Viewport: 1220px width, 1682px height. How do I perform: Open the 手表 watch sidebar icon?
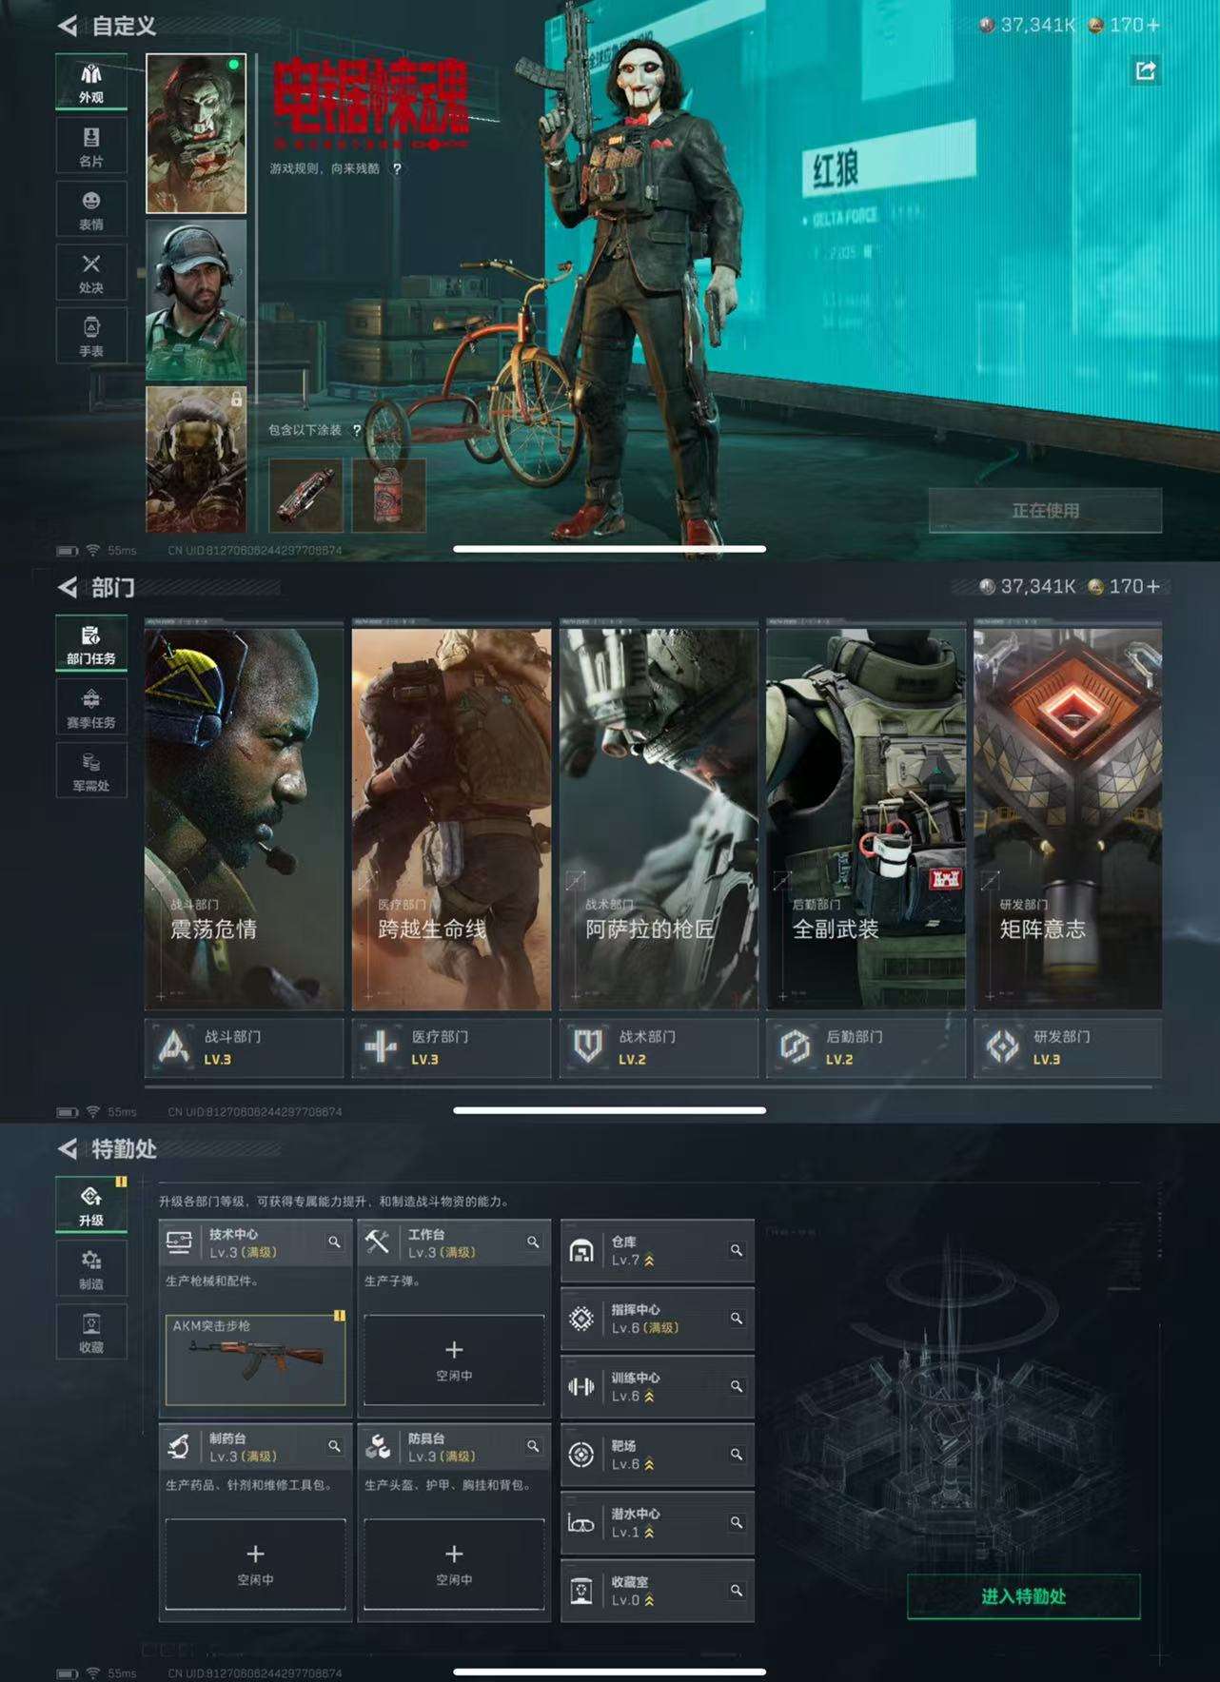point(91,336)
